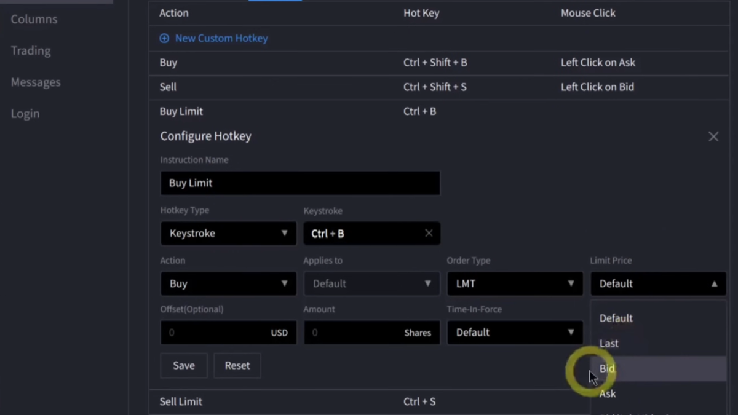The width and height of the screenshot is (738, 415).
Task: Open the Trading settings section
Action: [31, 51]
